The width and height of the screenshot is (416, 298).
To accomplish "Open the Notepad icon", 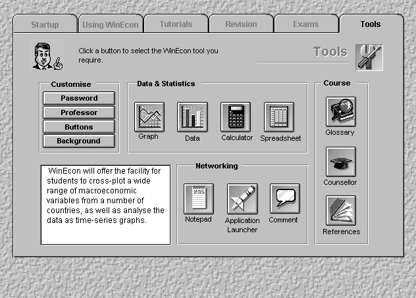I will 199,199.
